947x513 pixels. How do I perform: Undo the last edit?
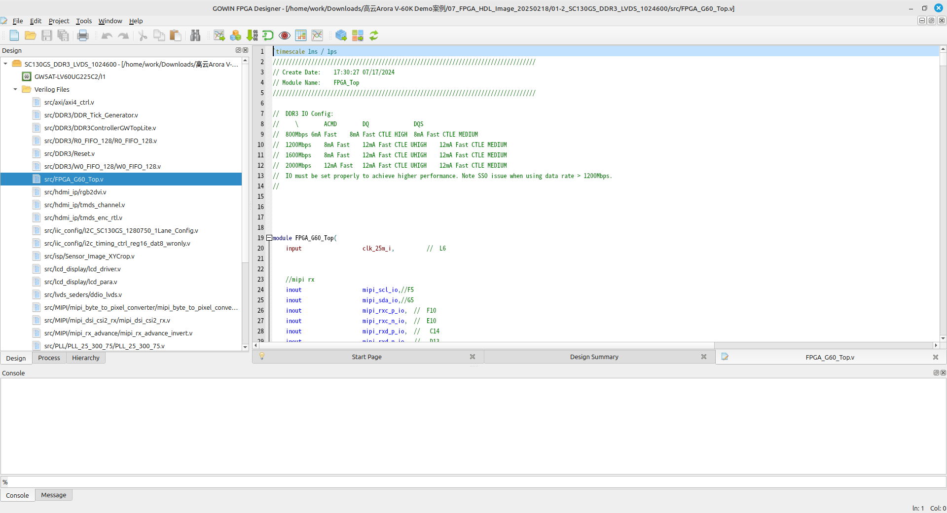[x=107, y=36]
